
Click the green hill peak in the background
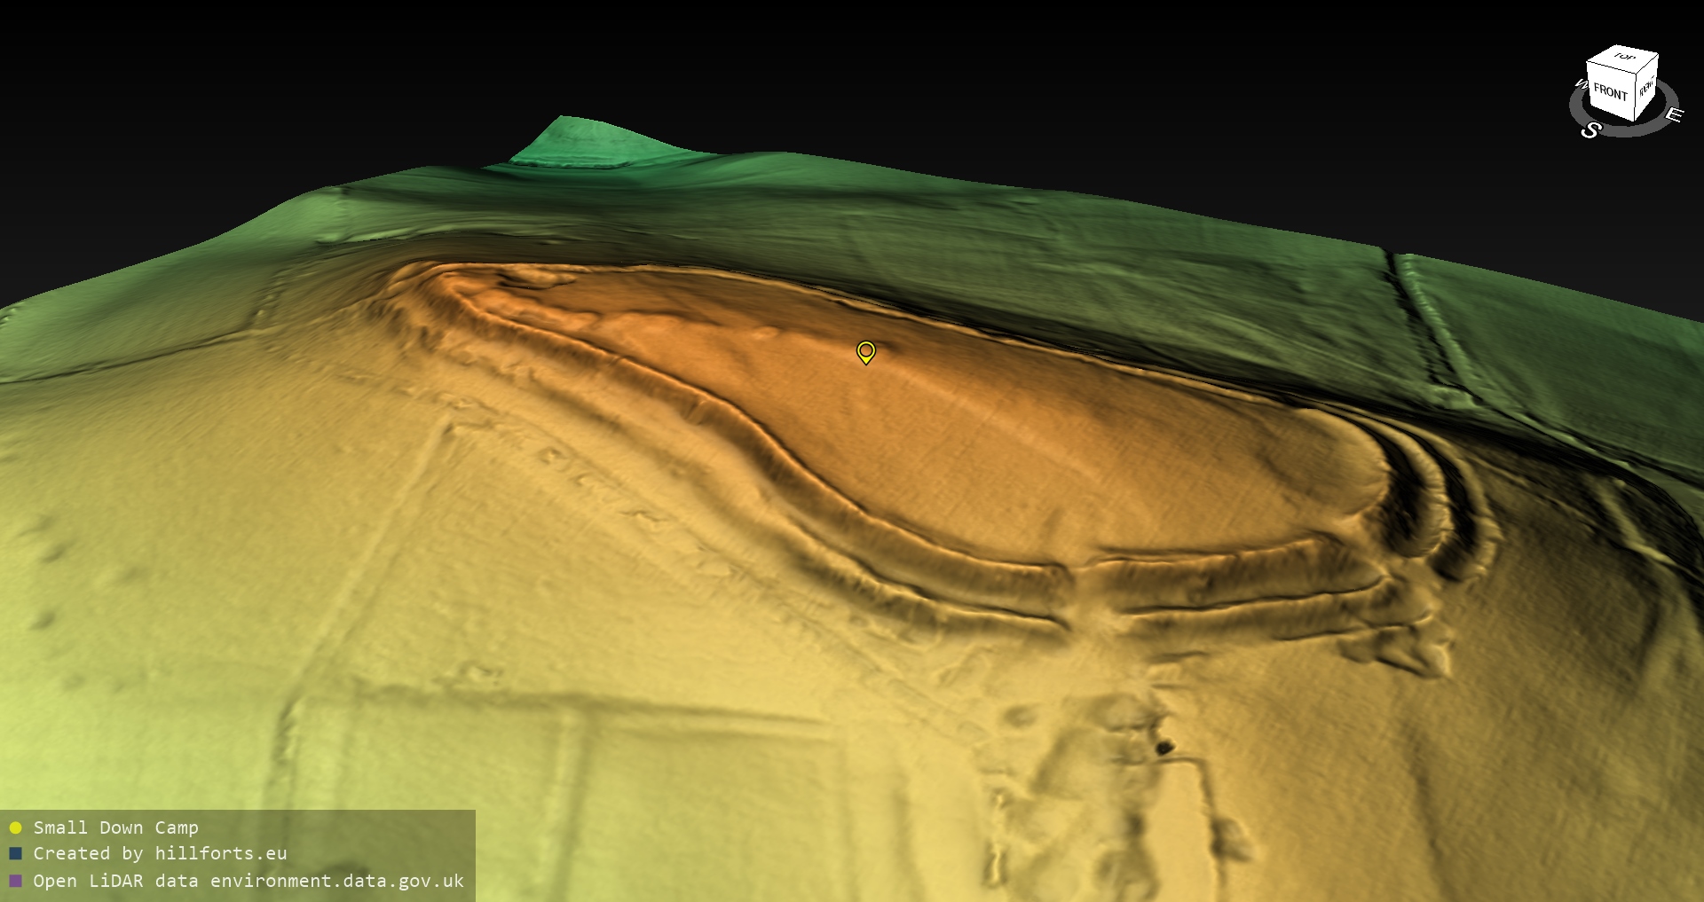[x=568, y=133]
